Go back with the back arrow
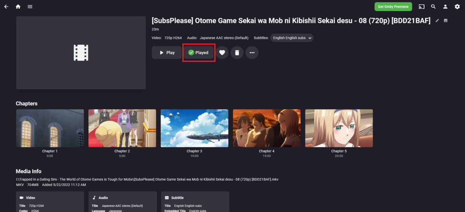Screen dimensions: 465x212 click(6, 7)
